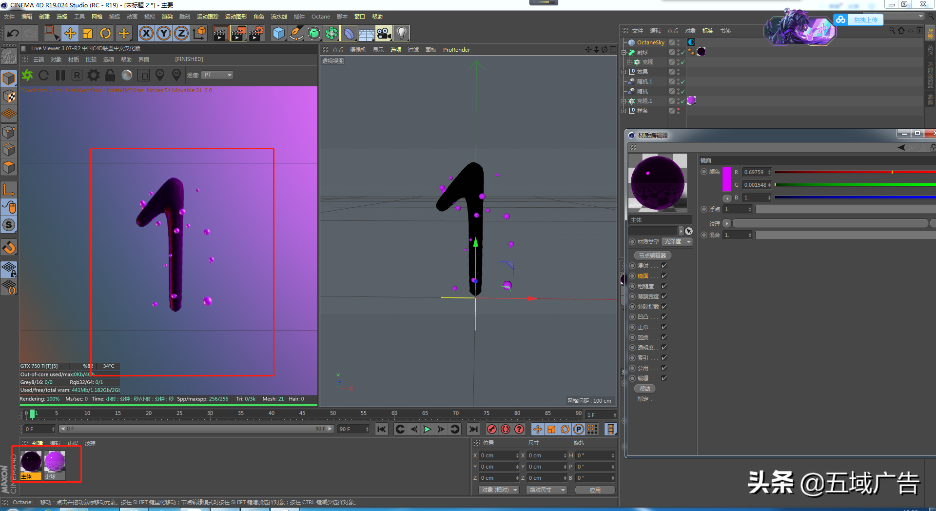Select the Move tool in the toolbar
This screenshot has height=511, width=936.
70,33
